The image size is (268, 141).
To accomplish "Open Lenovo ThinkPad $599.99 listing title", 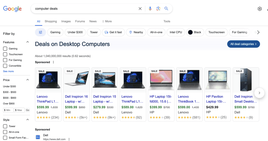I will click(x=48, y=99).
